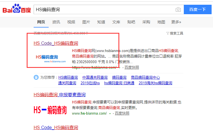Image resolution: width=213 pixels, height=131 pixels.
Task: Open the 贴吧 tab
Action: (131, 22)
